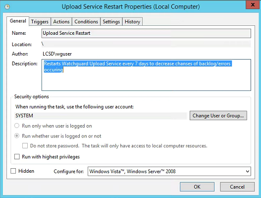Confirm with the OK button

point(197,187)
